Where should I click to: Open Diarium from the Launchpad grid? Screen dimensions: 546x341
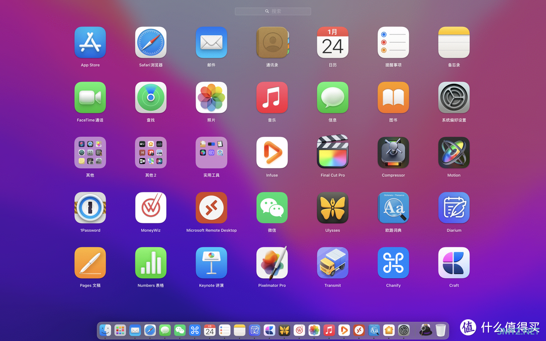point(453,208)
